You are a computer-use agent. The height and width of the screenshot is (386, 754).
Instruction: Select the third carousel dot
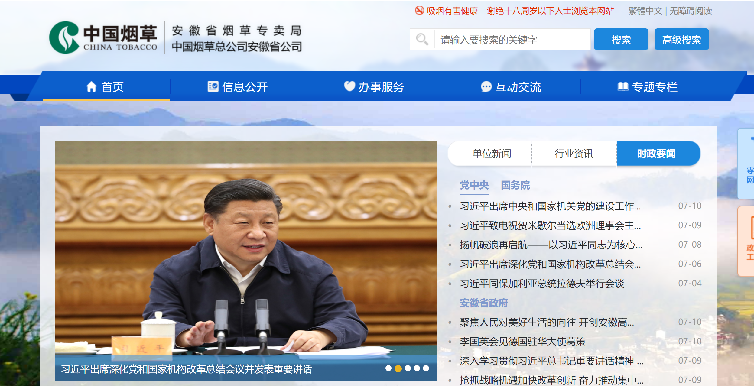[408, 368]
